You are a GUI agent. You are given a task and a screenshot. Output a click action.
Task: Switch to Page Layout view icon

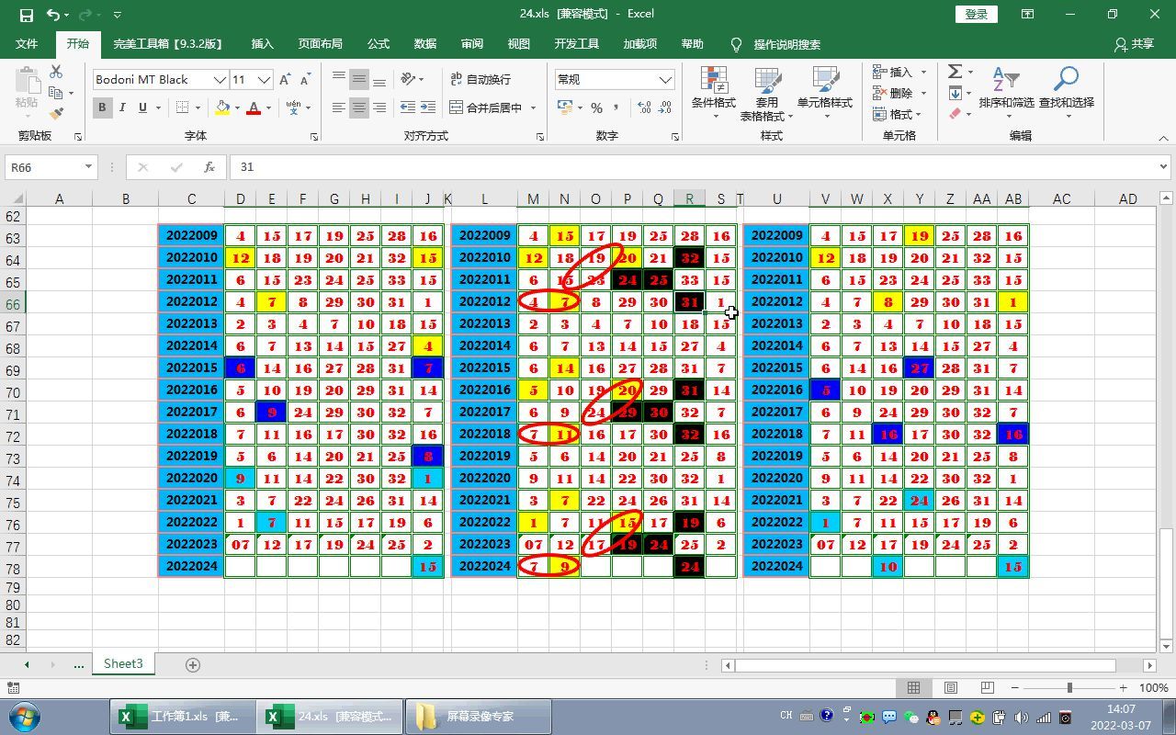pyautogui.click(x=951, y=687)
